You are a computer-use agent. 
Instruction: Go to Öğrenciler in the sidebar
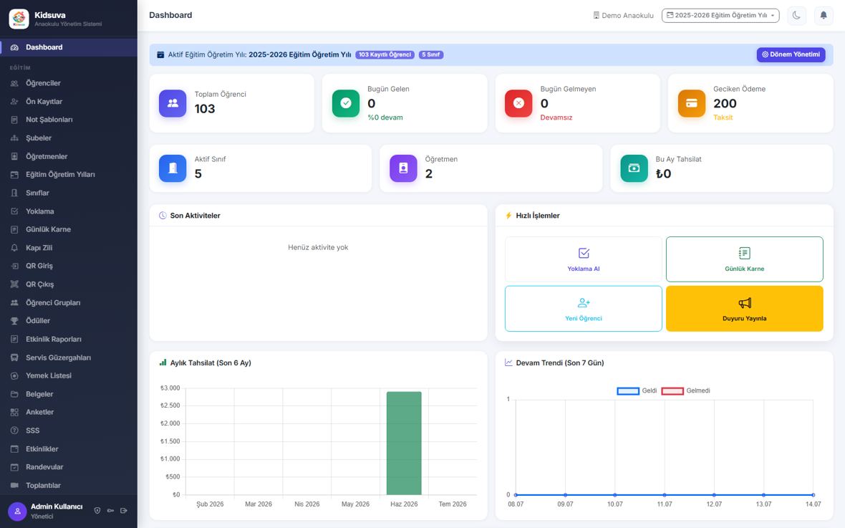tap(69, 83)
